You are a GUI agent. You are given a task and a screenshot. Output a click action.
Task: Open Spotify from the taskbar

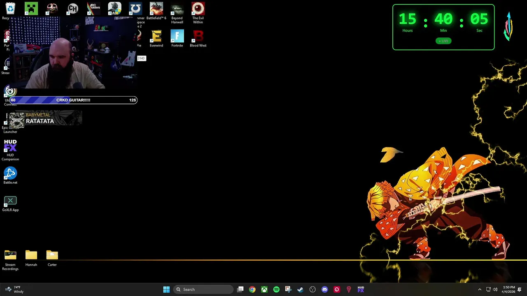276,289
